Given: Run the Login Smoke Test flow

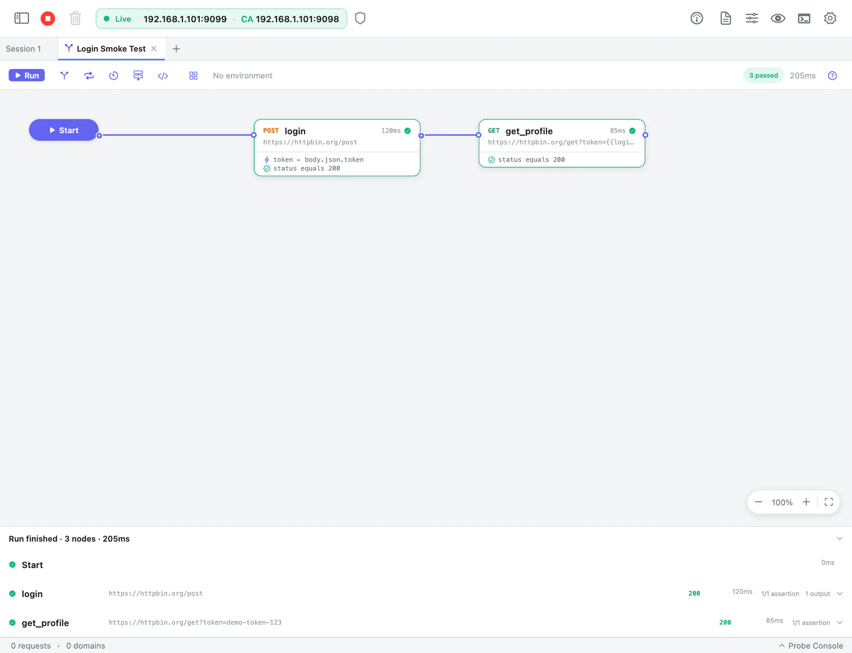Looking at the screenshot, I should click(27, 75).
